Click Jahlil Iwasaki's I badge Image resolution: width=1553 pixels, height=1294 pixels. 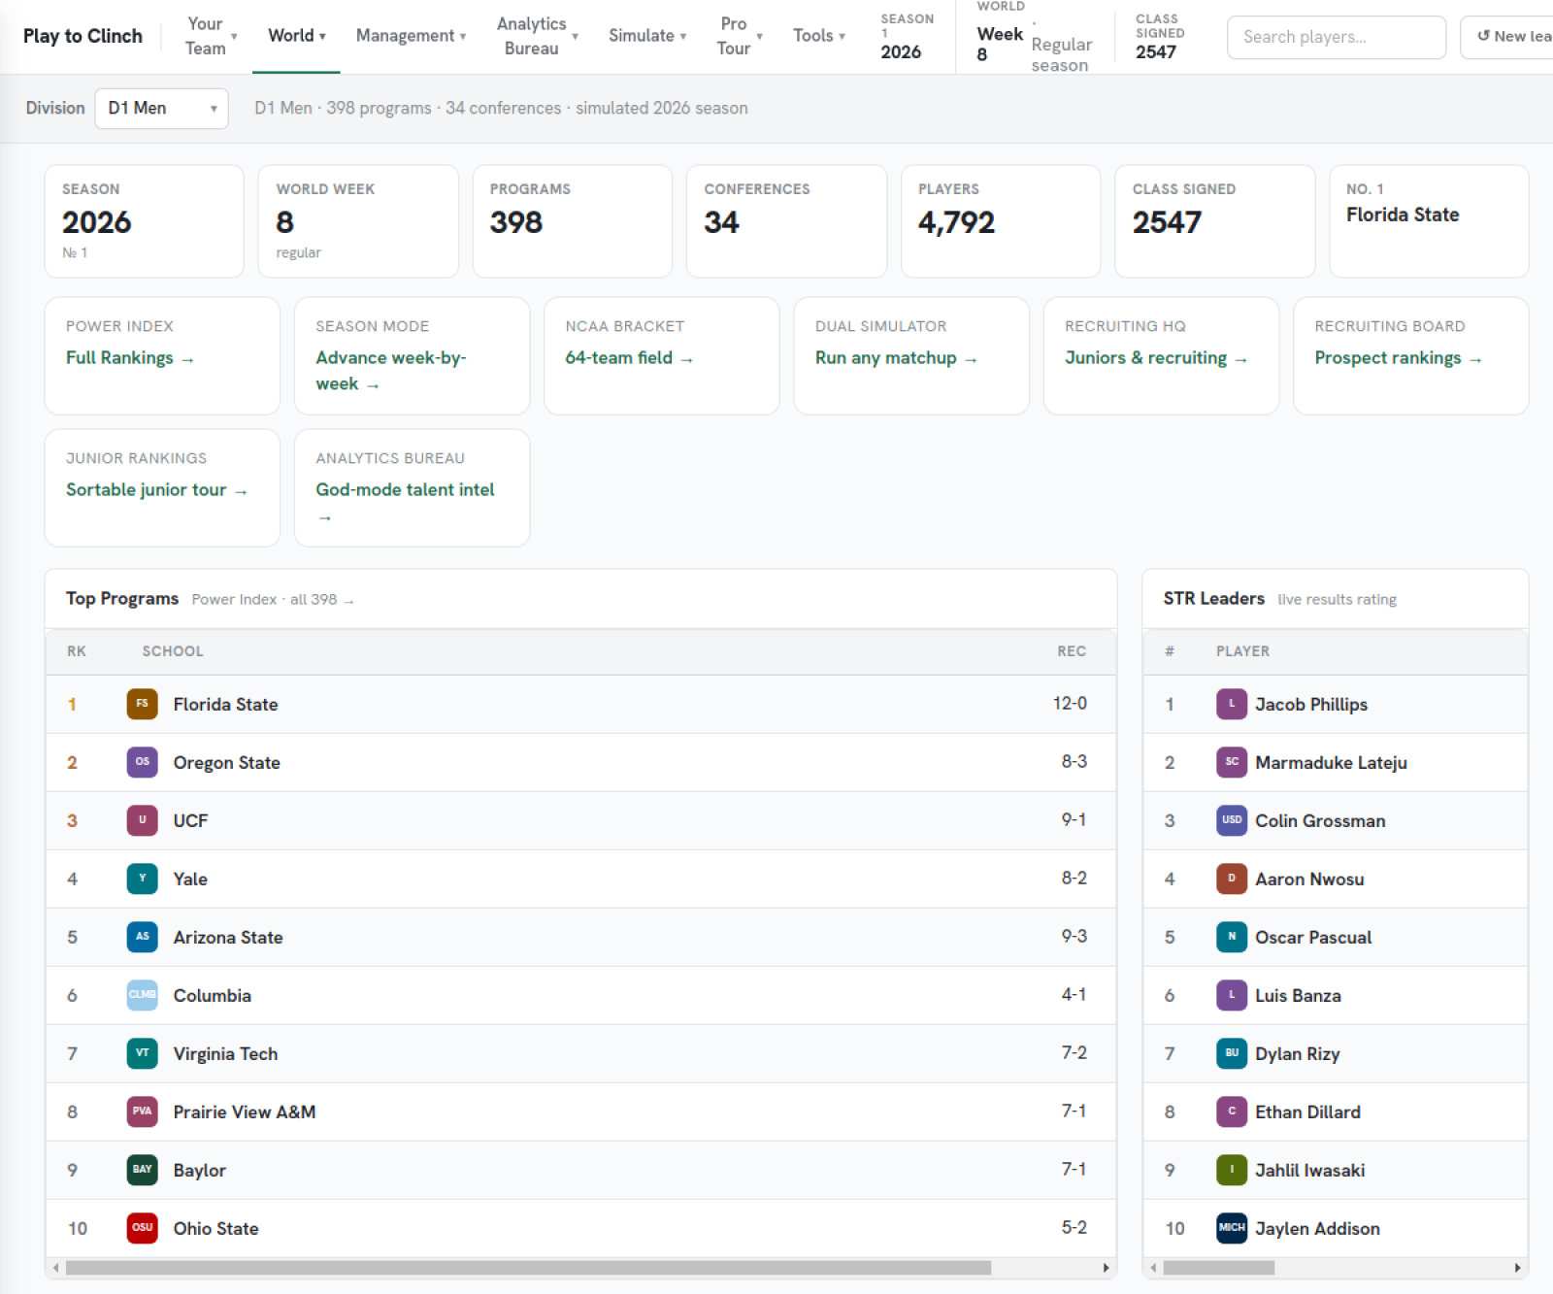coord(1232,1170)
